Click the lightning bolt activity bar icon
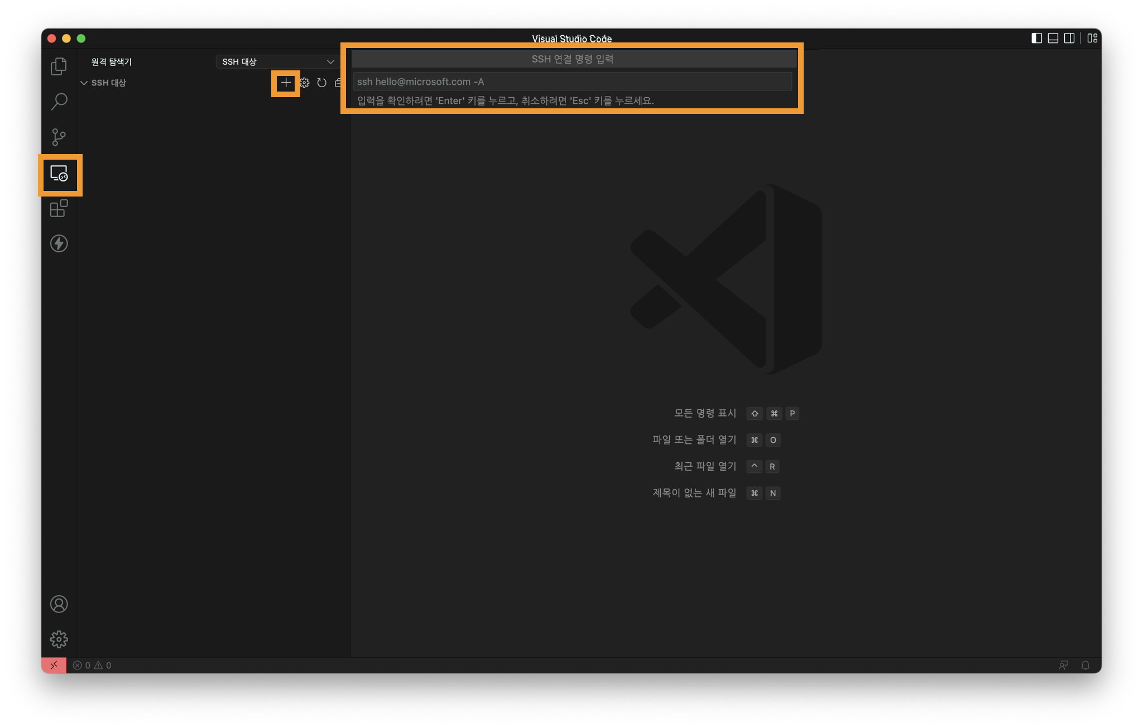This screenshot has height=728, width=1143. 59,243
